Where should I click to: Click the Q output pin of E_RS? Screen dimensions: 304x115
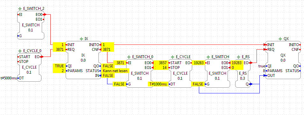(x=250, y=84)
